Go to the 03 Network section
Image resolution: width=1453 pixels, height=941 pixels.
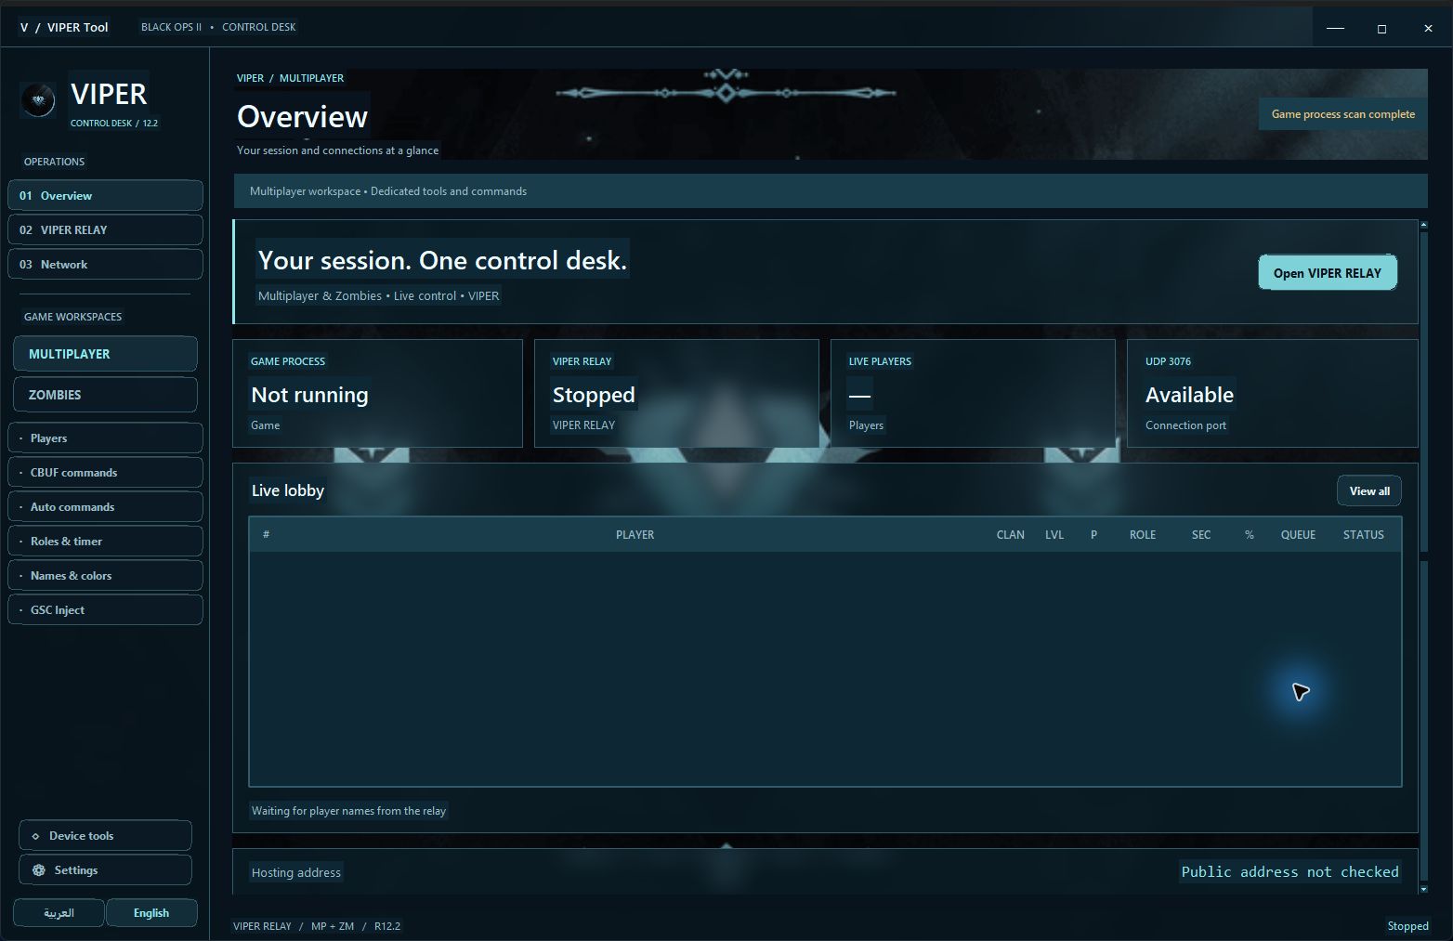(105, 265)
